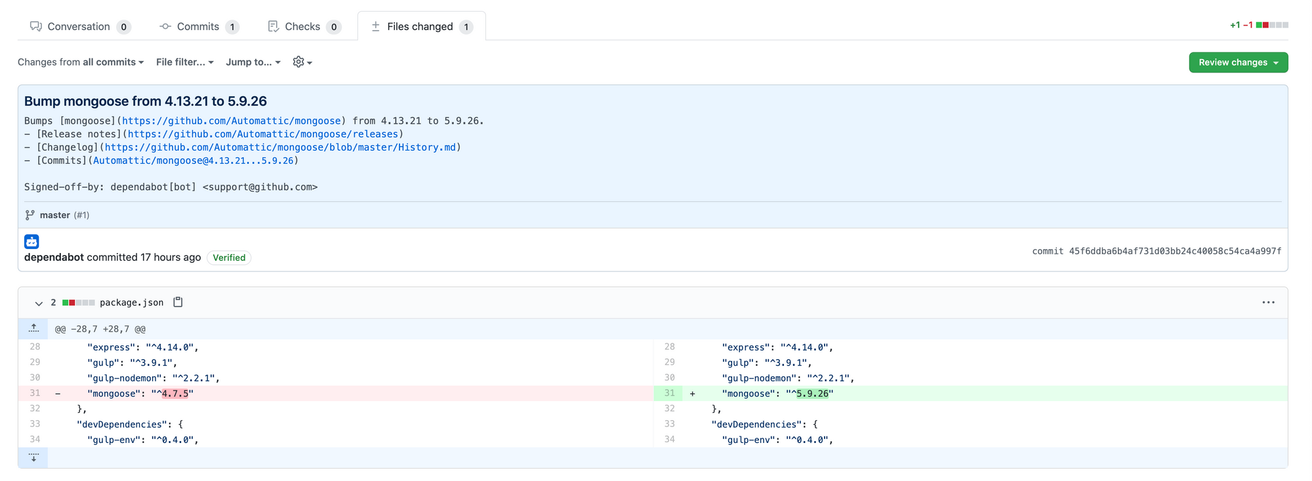Expand hidden lines below the diff

33,457
